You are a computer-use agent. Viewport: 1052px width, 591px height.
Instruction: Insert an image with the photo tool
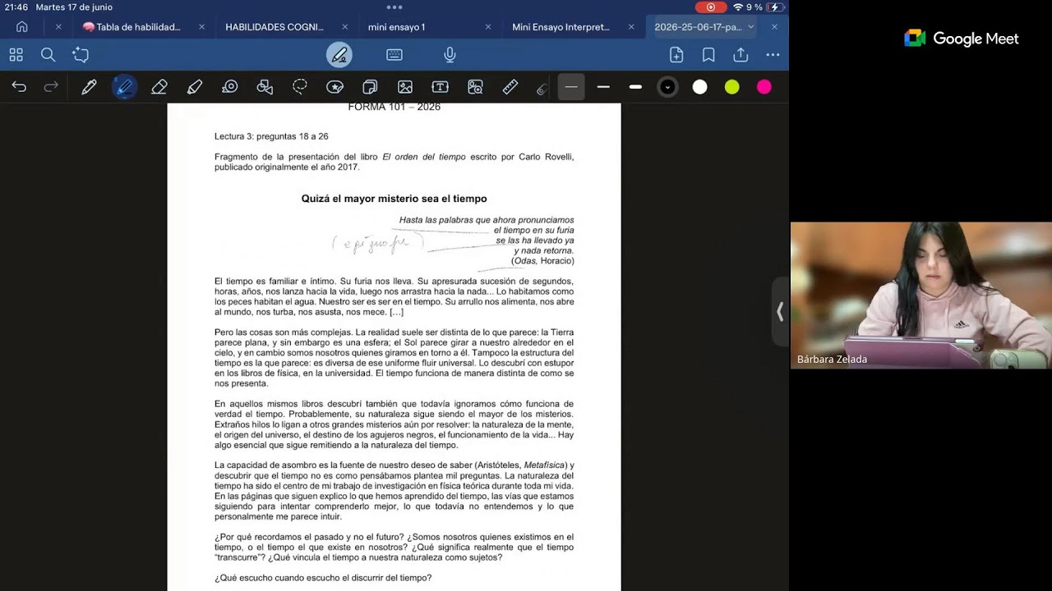[405, 87]
